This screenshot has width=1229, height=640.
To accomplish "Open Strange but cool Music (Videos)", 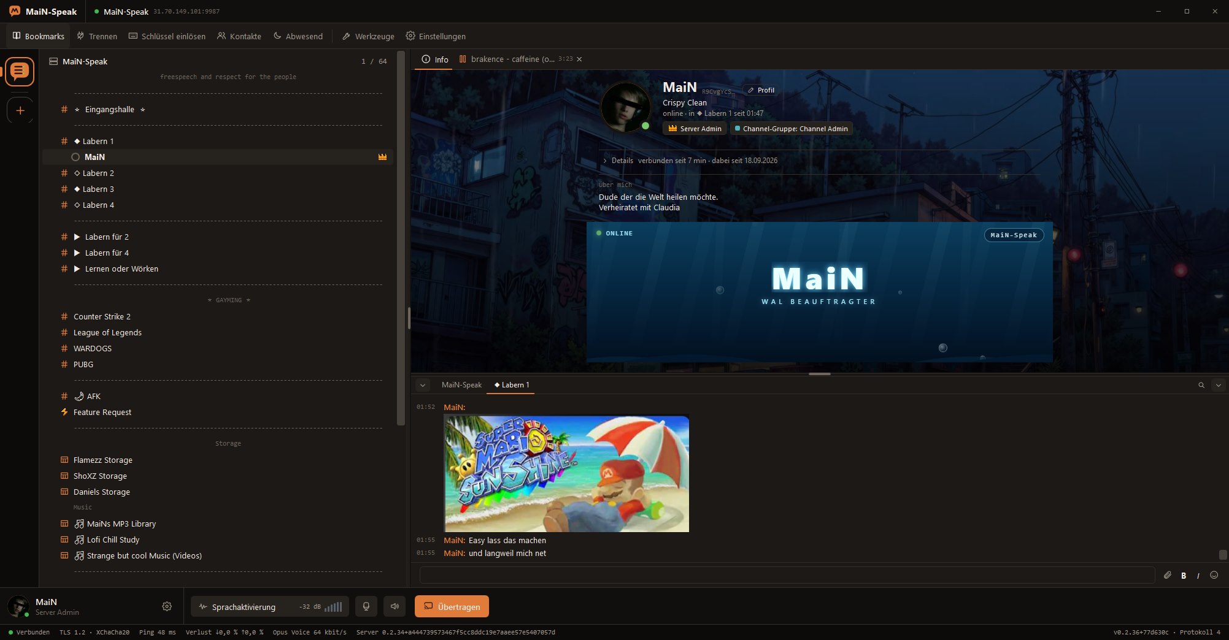I will coord(218,556).
